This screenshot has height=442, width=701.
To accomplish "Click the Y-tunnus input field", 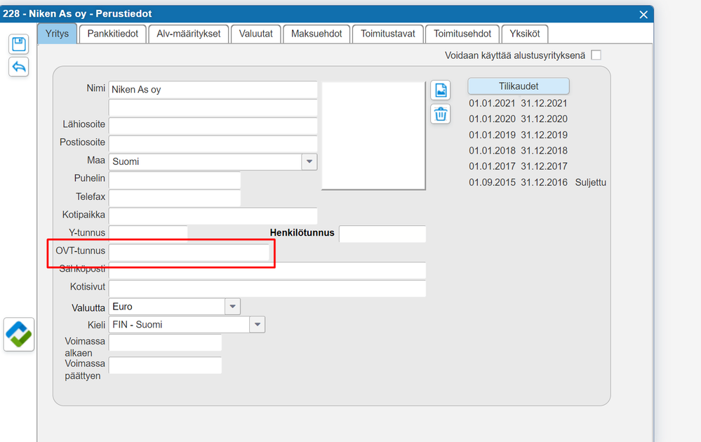I will pos(148,234).
